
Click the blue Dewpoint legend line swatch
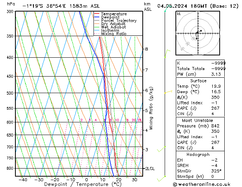(x=97, y=17)
